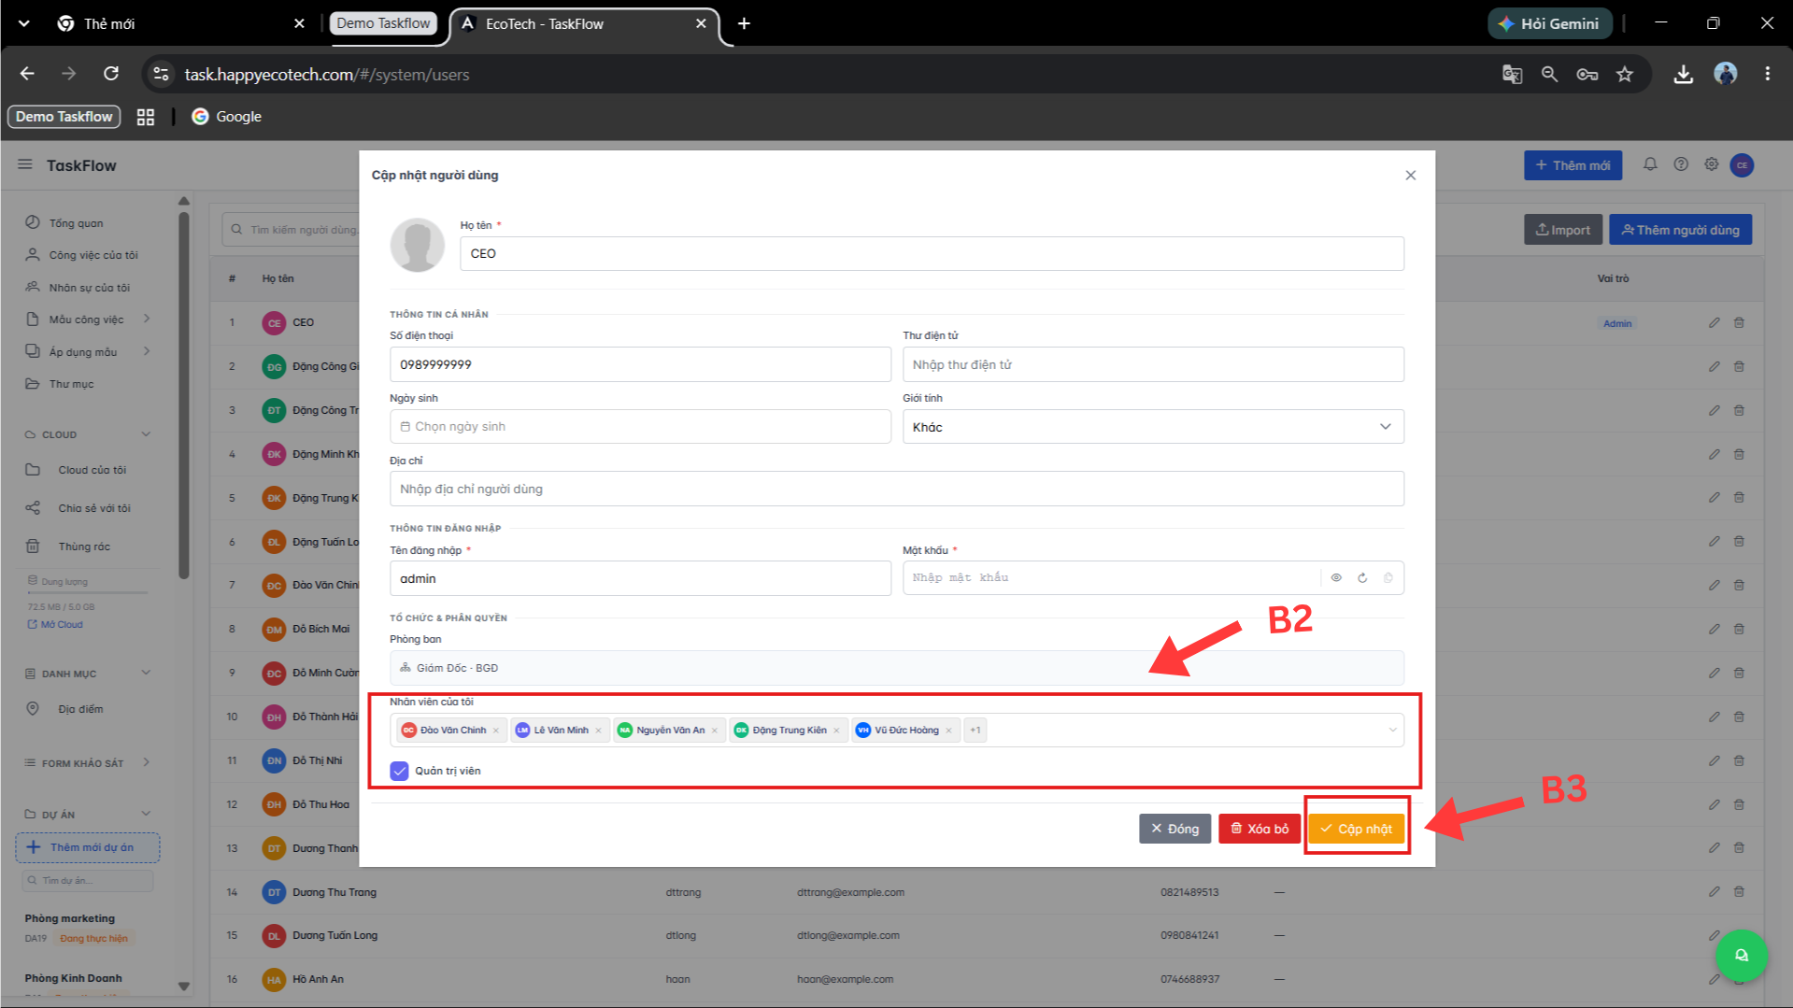Open Thư mục in sidebar
Image resolution: width=1793 pixels, height=1008 pixels.
point(71,384)
